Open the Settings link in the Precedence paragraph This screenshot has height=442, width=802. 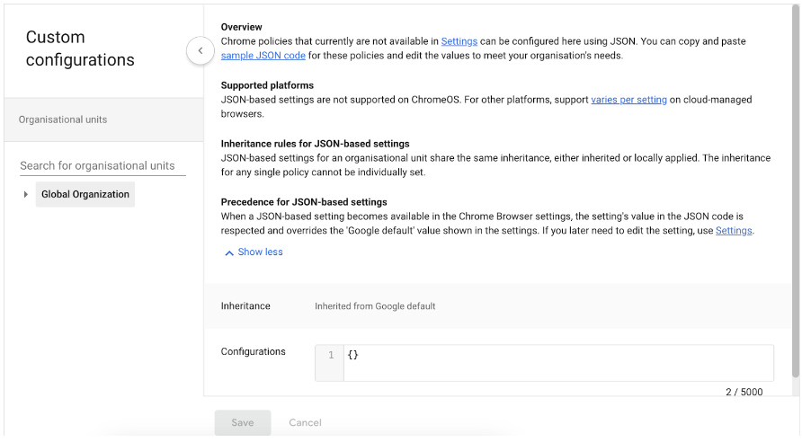coord(734,231)
